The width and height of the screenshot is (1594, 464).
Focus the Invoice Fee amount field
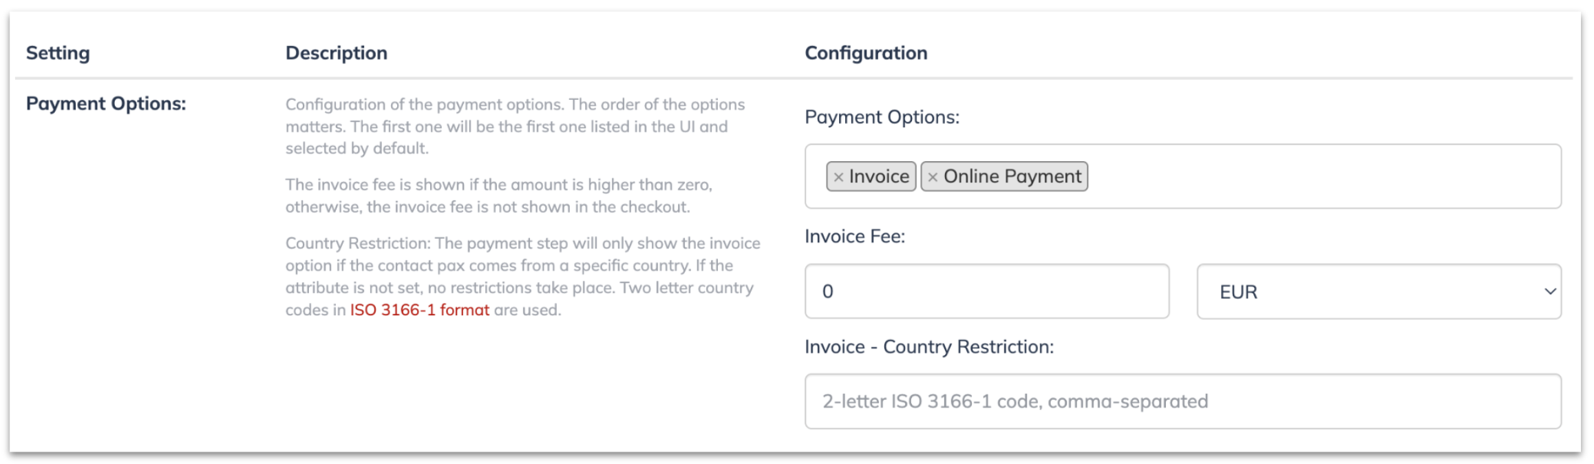click(x=987, y=291)
